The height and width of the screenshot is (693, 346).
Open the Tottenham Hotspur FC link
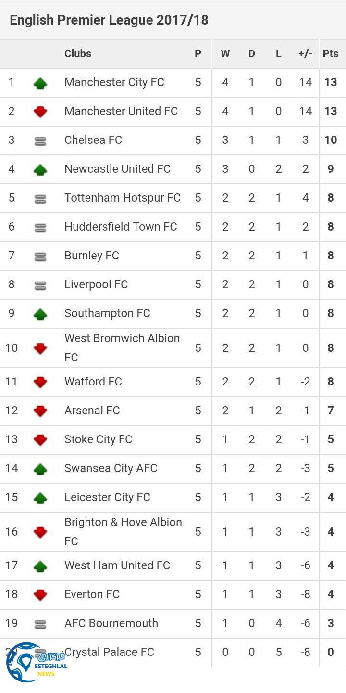coord(123,198)
